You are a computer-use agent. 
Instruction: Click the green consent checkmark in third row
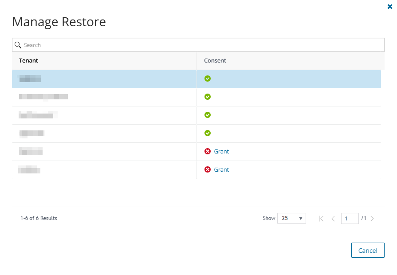[x=208, y=115]
